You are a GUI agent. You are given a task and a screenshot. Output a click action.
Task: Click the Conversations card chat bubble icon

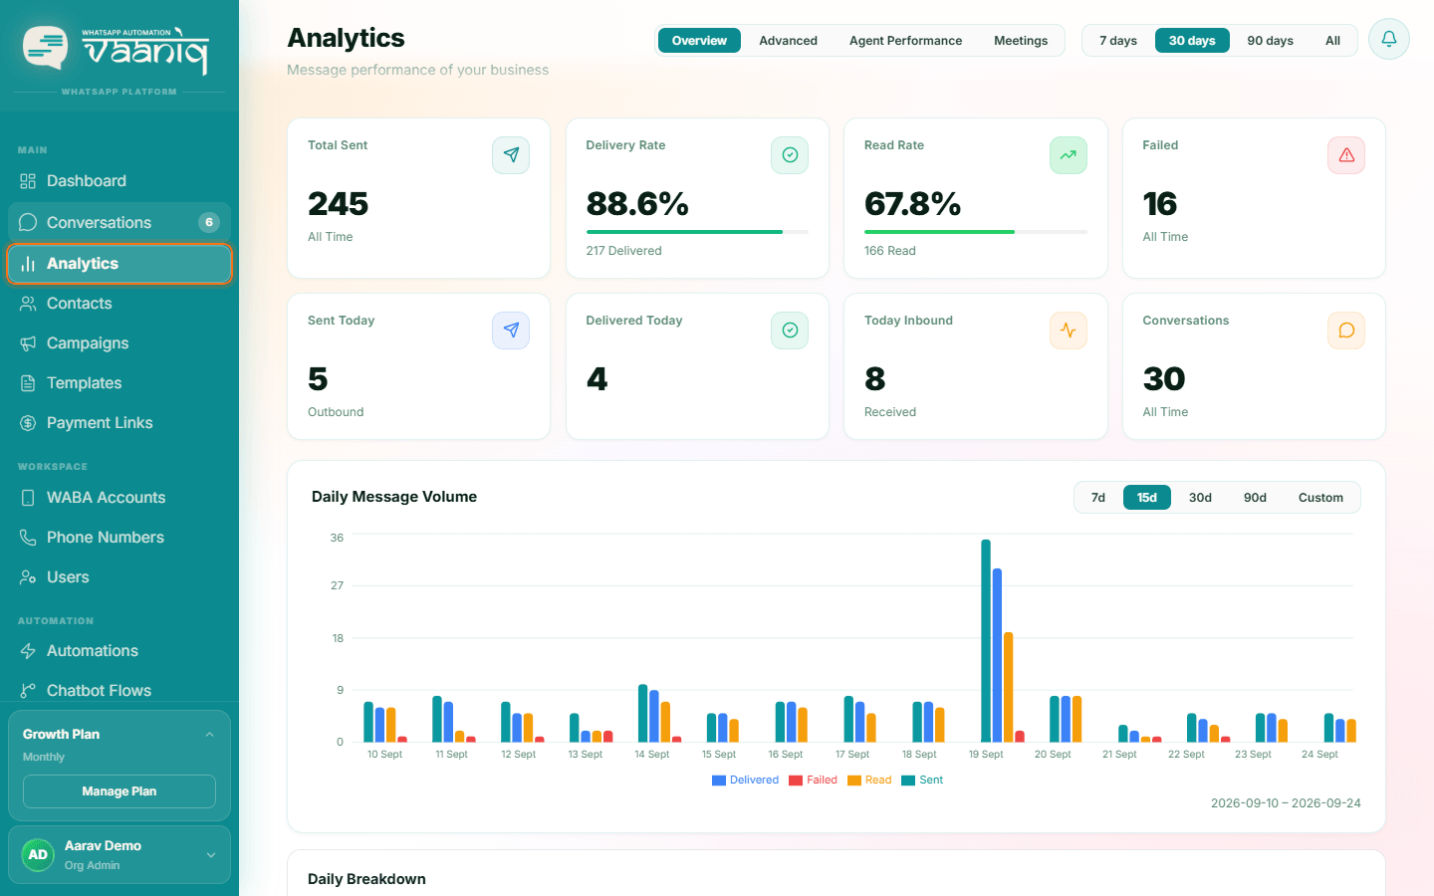click(x=1346, y=331)
